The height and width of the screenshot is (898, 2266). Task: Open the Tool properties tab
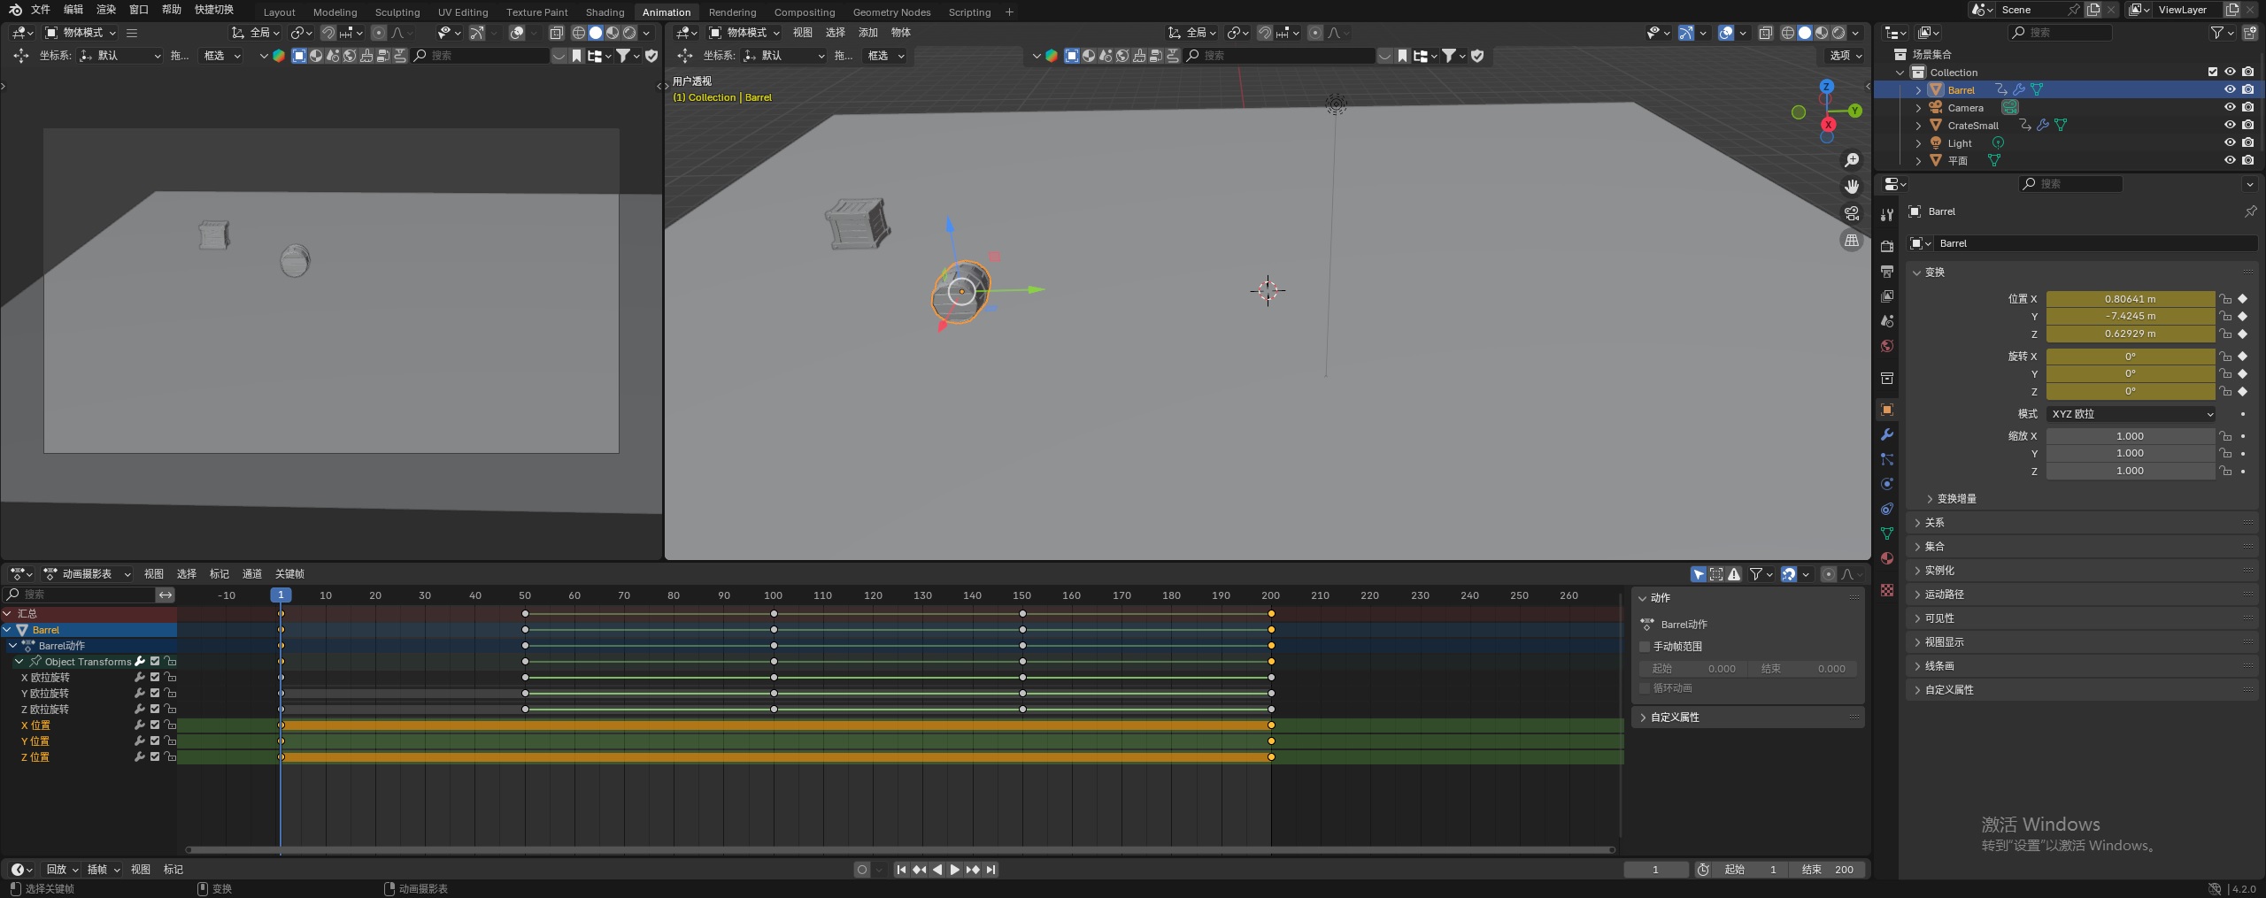(1887, 215)
